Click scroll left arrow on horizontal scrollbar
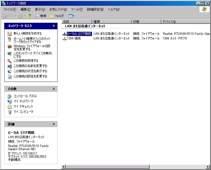 [x=63, y=167]
